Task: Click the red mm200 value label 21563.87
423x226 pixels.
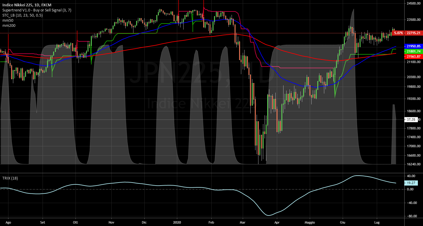Action: pos(413,57)
